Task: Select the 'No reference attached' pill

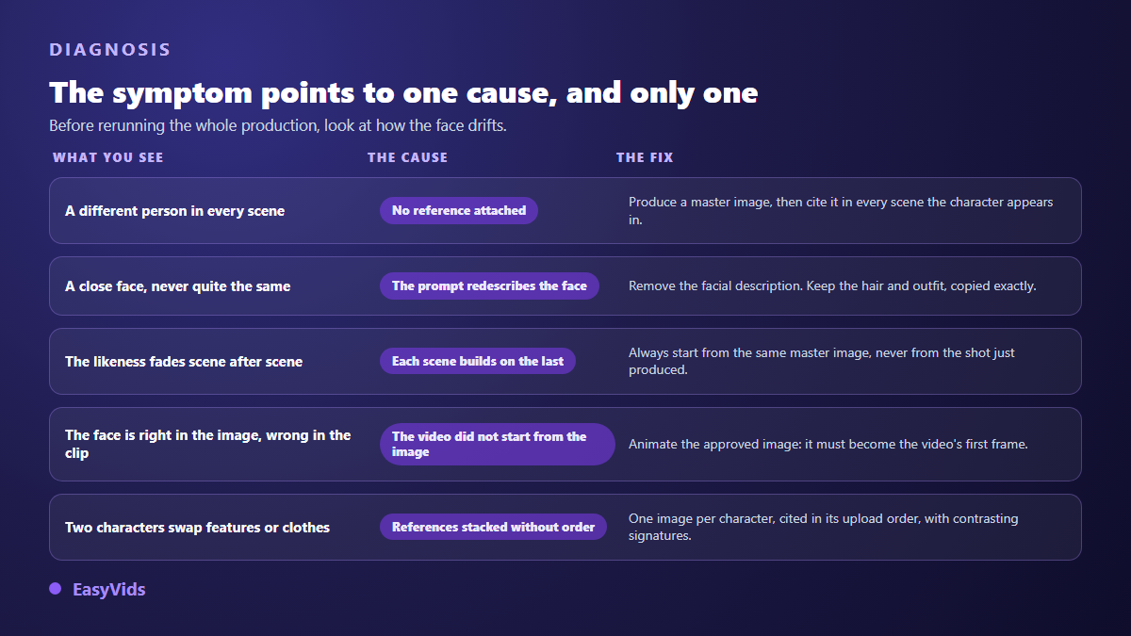Action: click(x=459, y=211)
